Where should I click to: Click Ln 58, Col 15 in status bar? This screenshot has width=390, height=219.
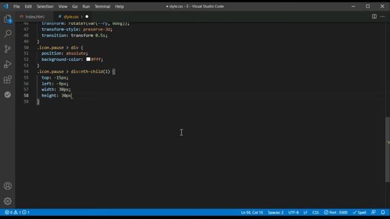pos(252,212)
